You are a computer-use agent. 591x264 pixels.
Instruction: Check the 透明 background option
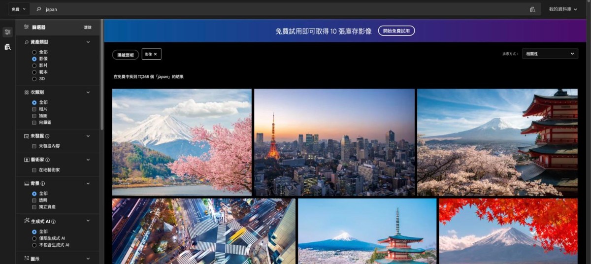click(34, 200)
